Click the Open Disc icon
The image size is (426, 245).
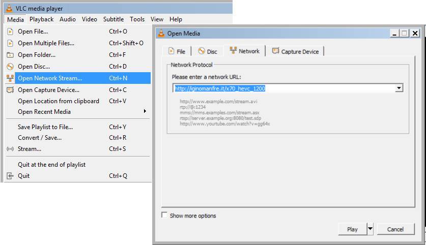10,67
